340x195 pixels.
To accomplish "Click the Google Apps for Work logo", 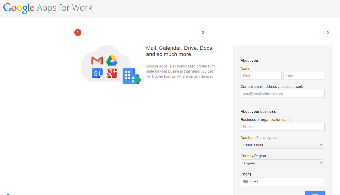I will click(x=48, y=8).
